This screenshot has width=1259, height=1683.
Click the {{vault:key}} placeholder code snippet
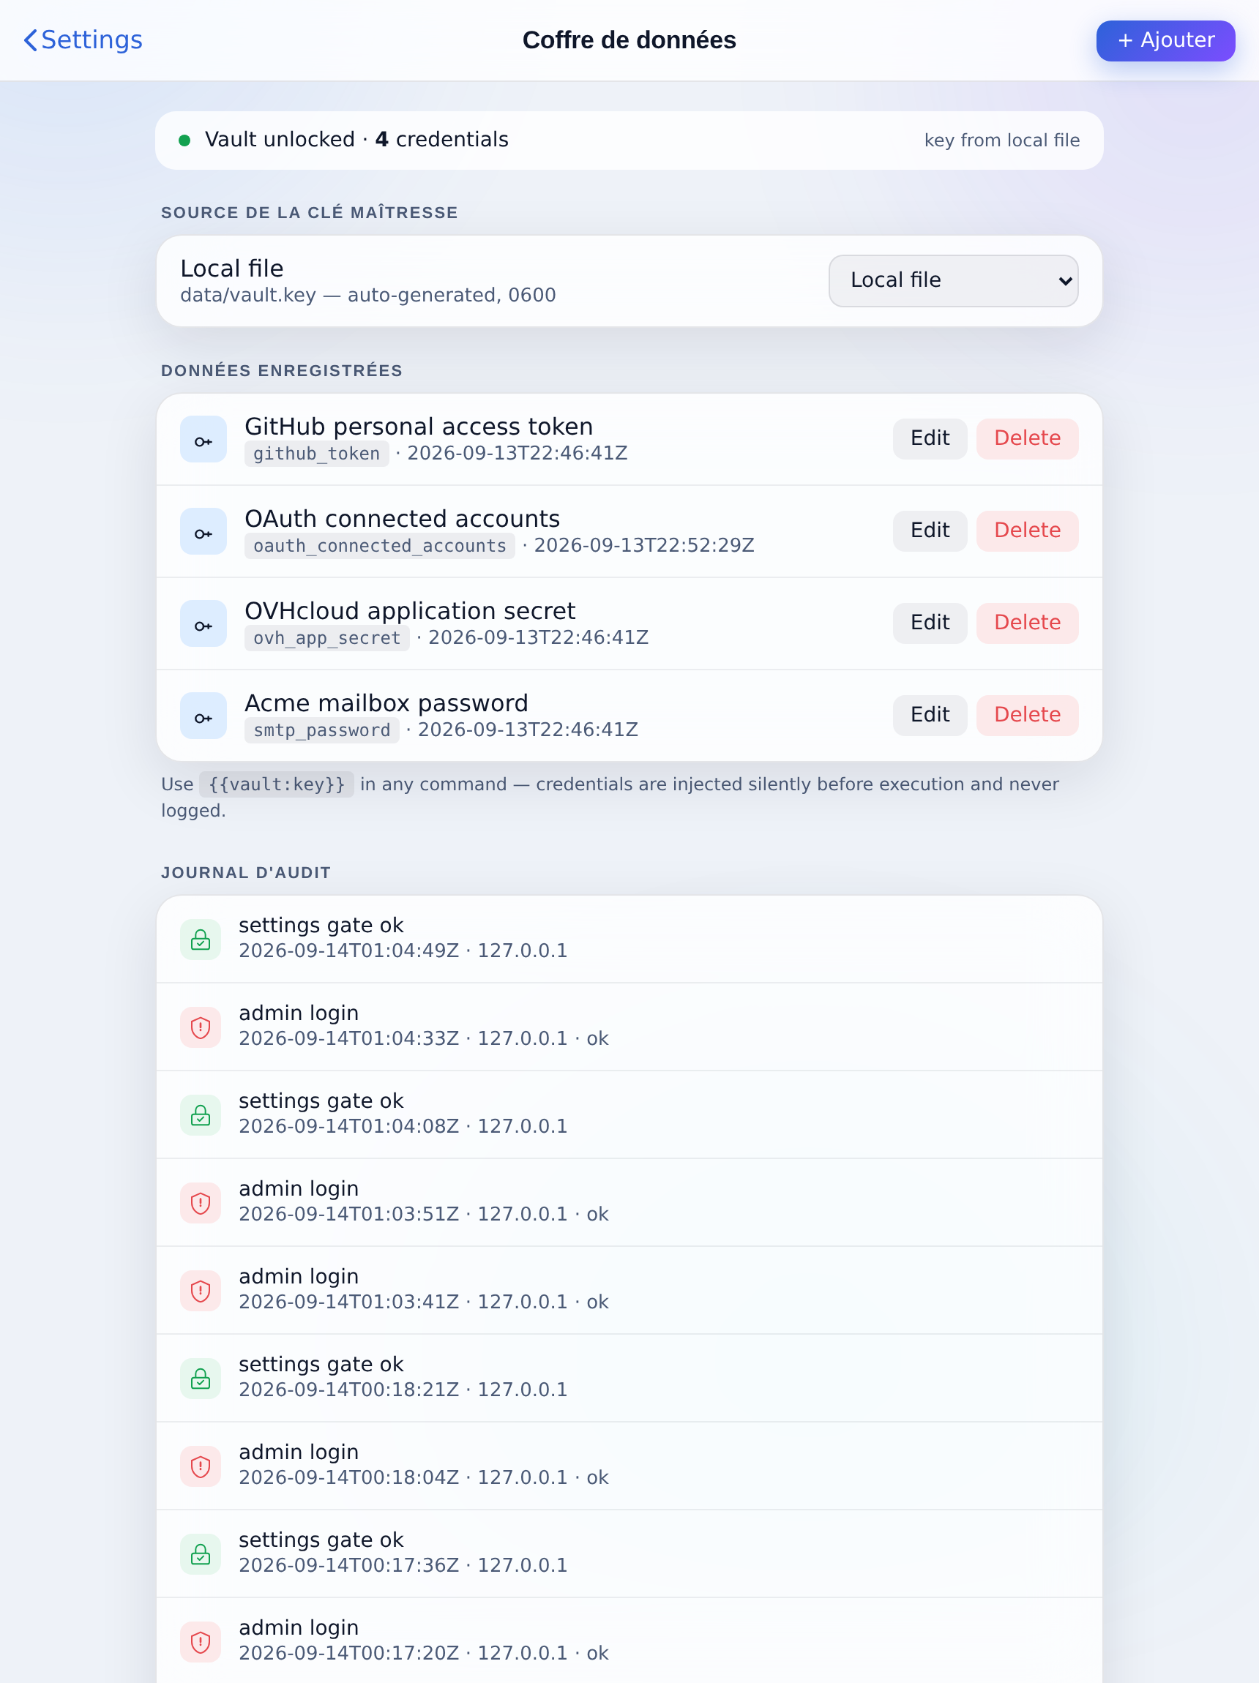tap(276, 784)
